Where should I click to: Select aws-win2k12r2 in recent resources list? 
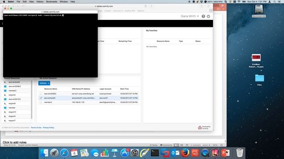tap(15, 99)
